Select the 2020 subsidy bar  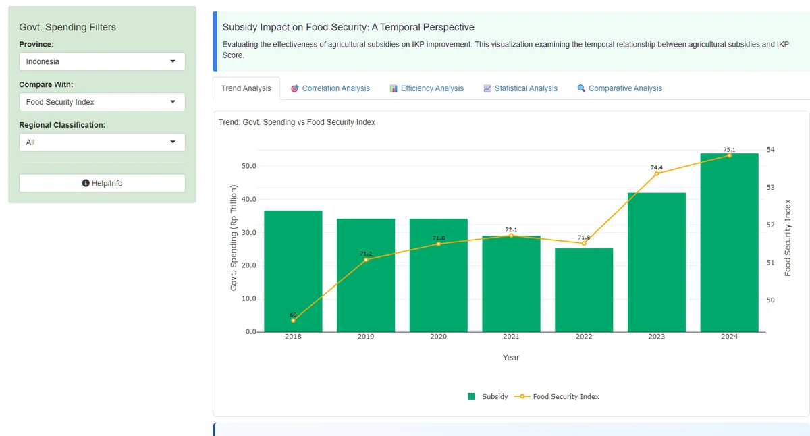point(439,275)
